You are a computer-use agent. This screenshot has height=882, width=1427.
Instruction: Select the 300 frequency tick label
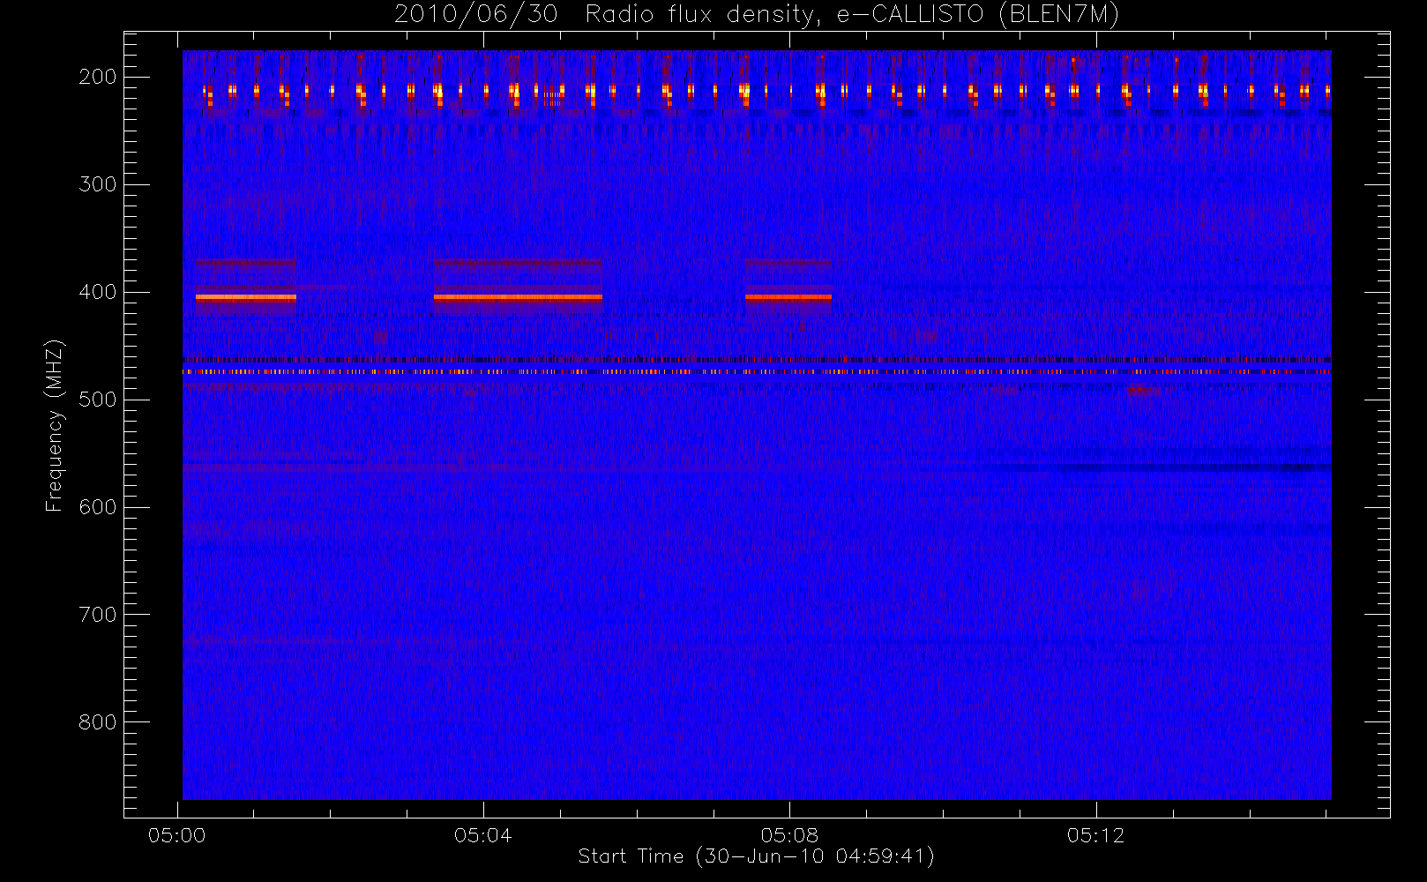click(x=98, y=184)
